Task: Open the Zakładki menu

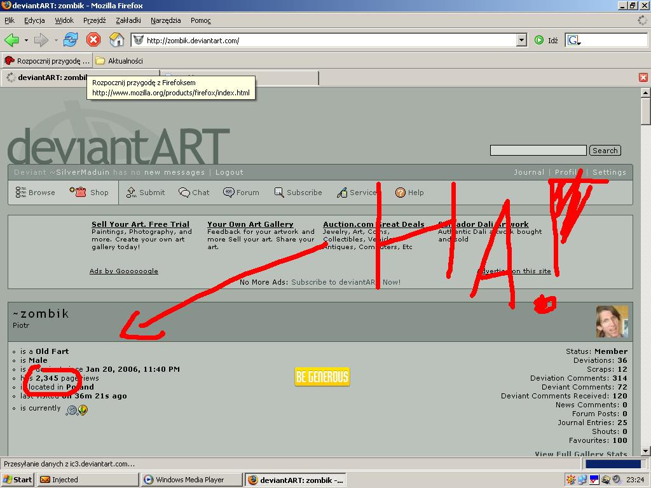Action: [x=128, y=20]
